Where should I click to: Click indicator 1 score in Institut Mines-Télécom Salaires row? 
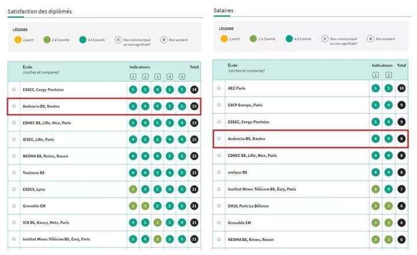(x=375, y=190)
